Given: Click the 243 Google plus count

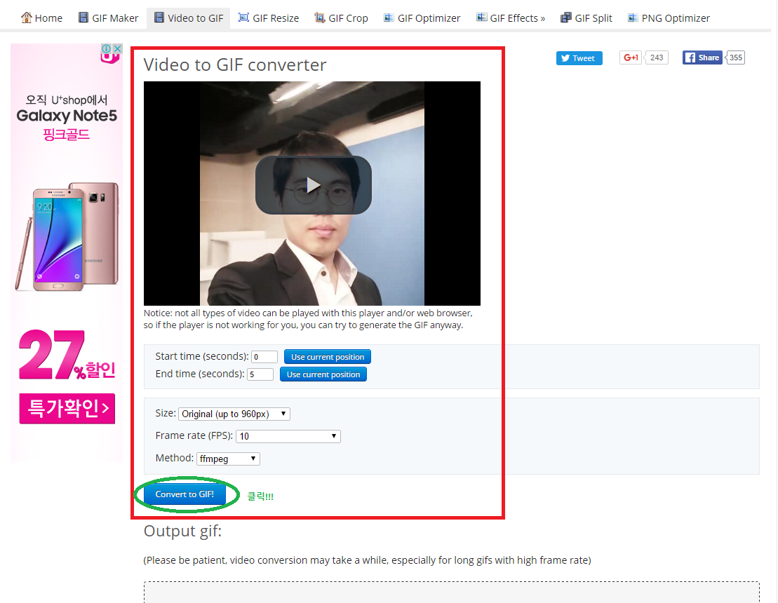Looking at the screenshot, I should coord(657,57).
